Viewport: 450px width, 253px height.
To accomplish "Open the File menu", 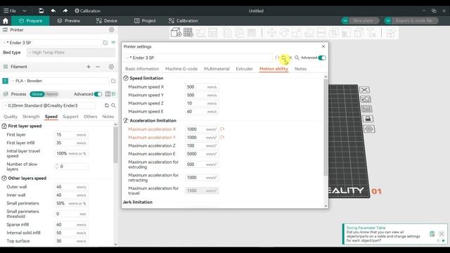I will tap(10, 11).
